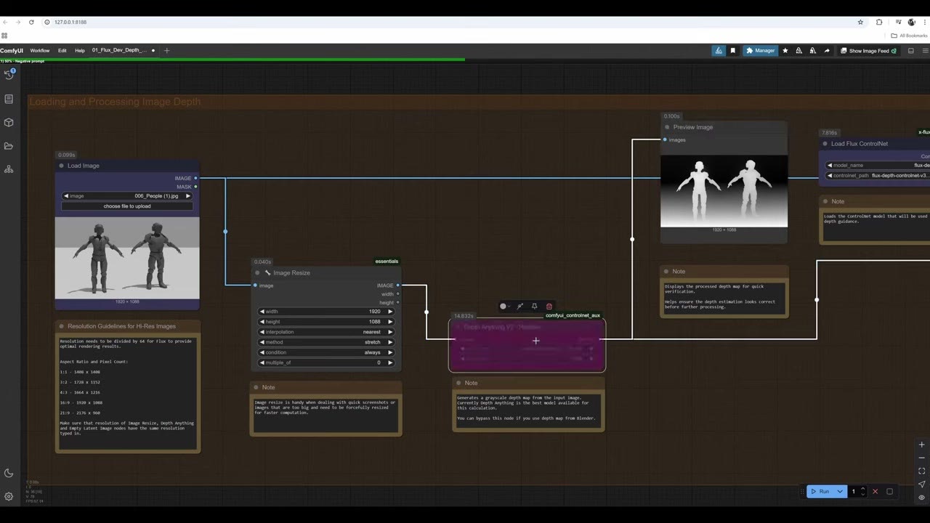Open the node tree hierarchy sidebar icon
The height and width of the screenshot is (523, 930).
tap(9, 169)
